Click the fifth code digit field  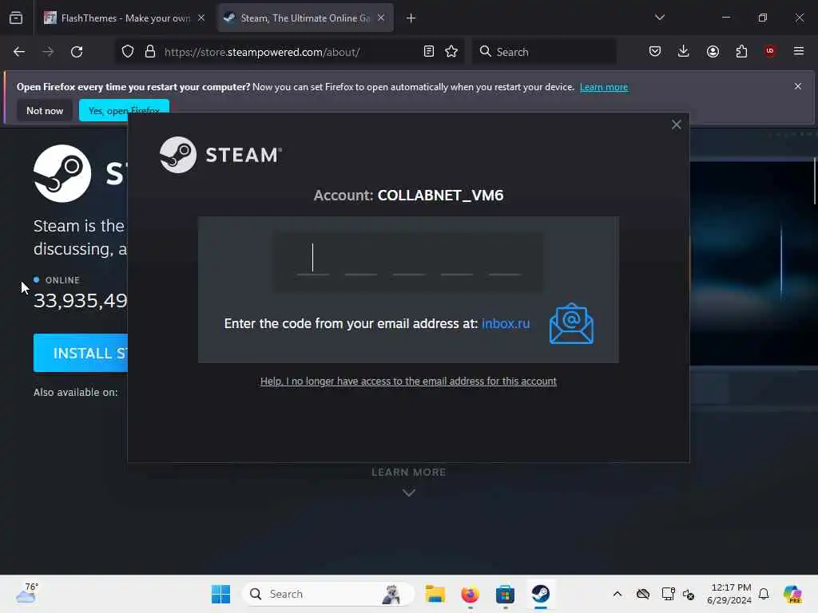coord(505,259)
